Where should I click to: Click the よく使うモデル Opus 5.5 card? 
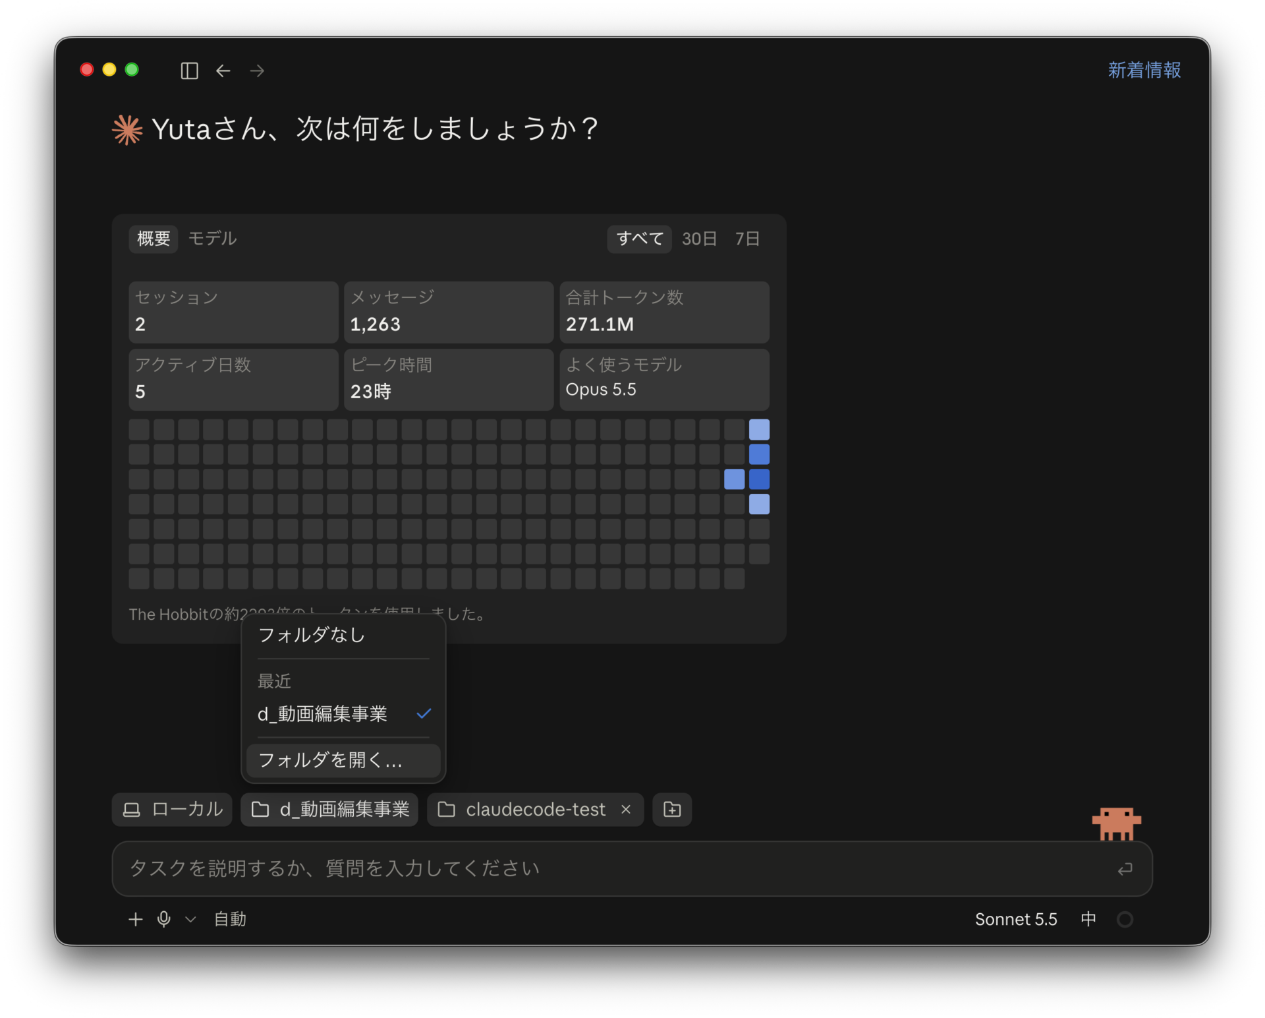click(664, 379)
